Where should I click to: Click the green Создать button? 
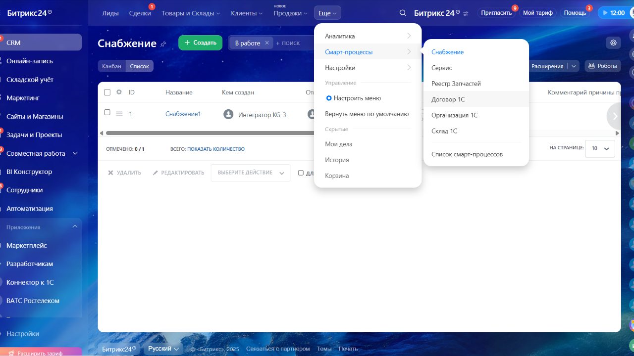201,43
